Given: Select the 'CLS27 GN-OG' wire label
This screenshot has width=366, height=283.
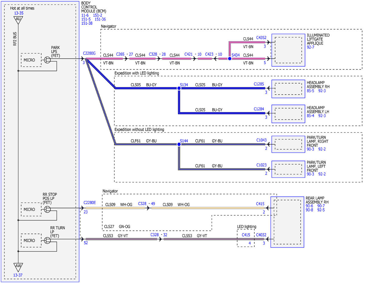Looking at the screenshot, I should 117,227.
